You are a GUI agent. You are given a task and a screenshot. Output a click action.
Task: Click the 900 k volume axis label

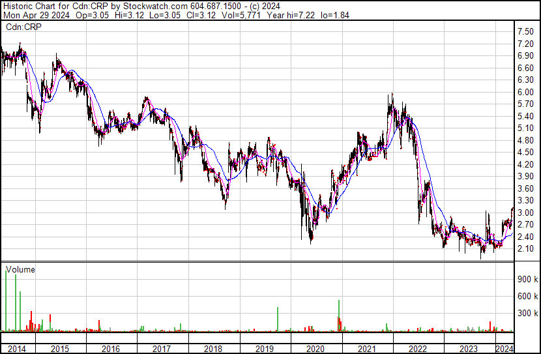(527, 279)
